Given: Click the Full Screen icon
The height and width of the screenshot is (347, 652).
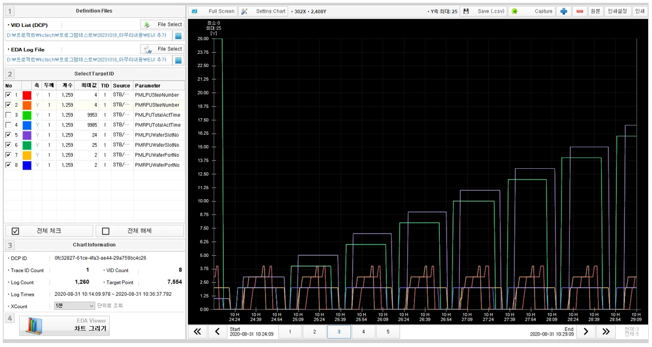Looking at the screenshot, I should point(195,11).
